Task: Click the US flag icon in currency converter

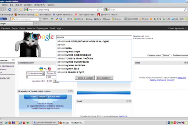Action: pos(49,69)
